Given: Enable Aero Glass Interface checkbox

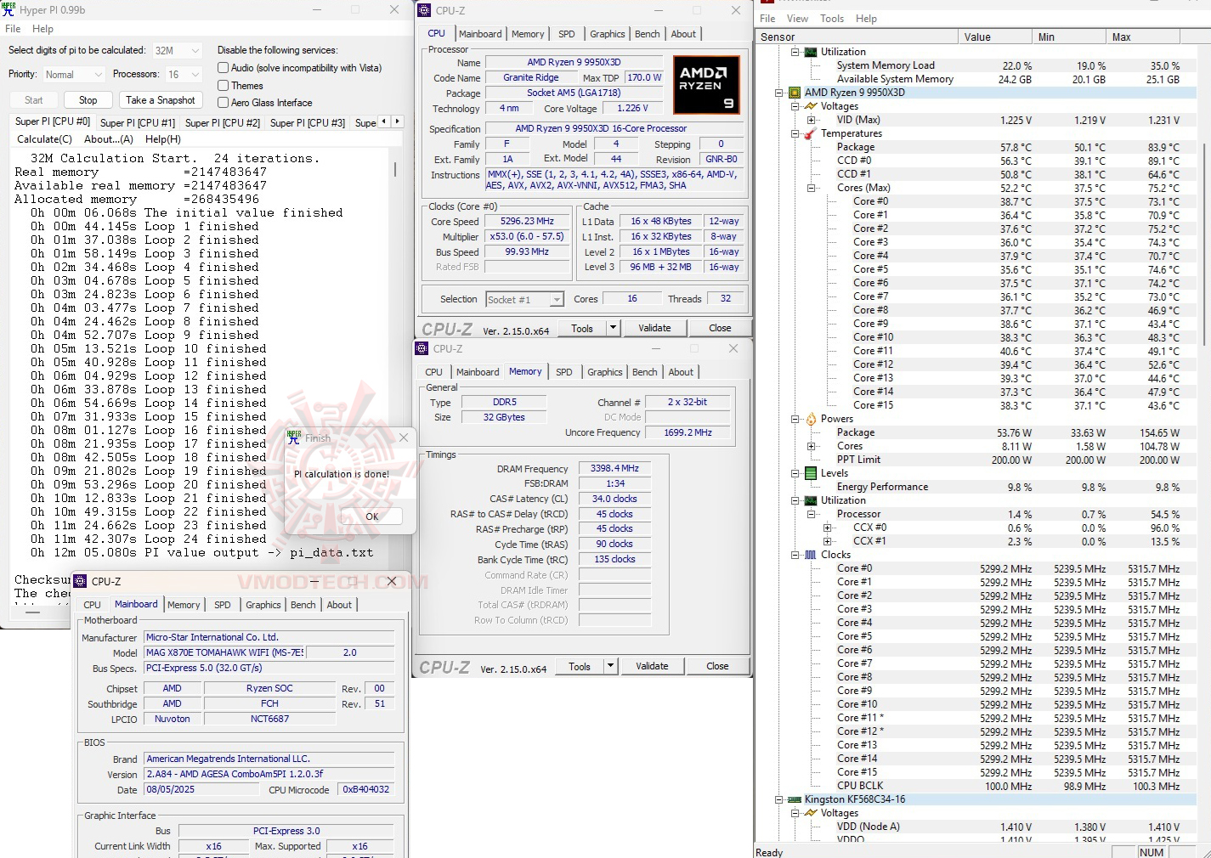Looking at the screenshot, I should (222, 102).
